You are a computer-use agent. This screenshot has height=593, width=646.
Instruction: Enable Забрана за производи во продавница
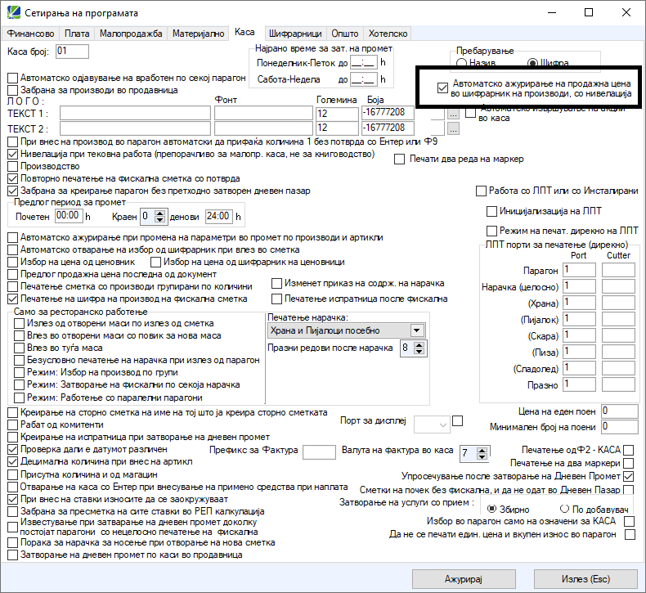[x=13, y=90]
